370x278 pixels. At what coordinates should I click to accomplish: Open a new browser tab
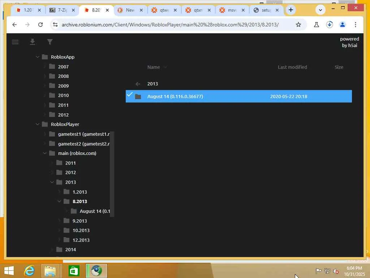291,10
